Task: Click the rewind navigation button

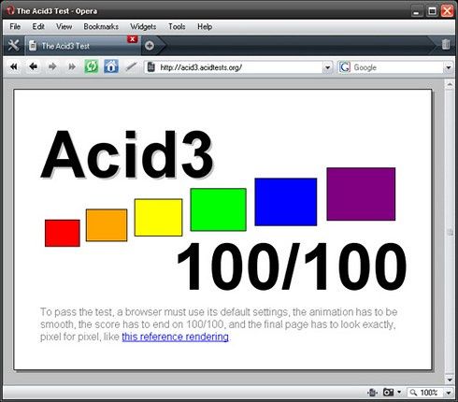Action: pos(14,66)
